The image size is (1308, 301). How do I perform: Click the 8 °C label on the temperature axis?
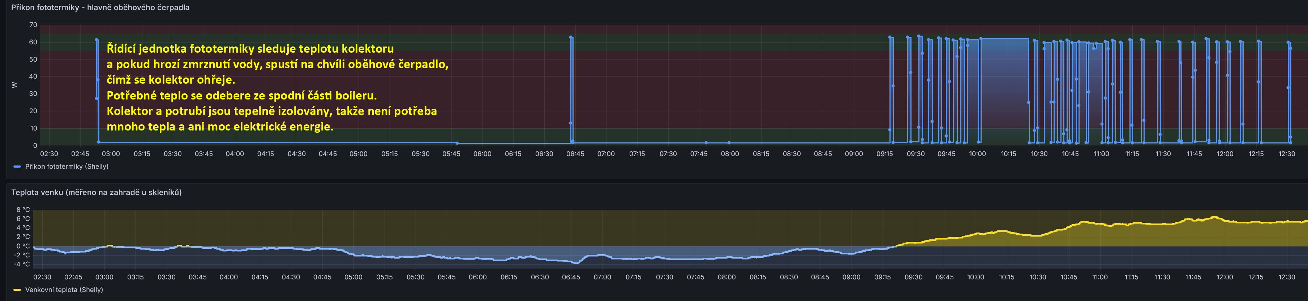[23, 210]
